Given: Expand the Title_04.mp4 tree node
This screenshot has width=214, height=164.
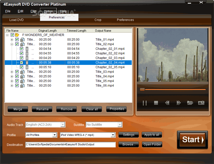Looking at the screenshot, I should 12,77.
